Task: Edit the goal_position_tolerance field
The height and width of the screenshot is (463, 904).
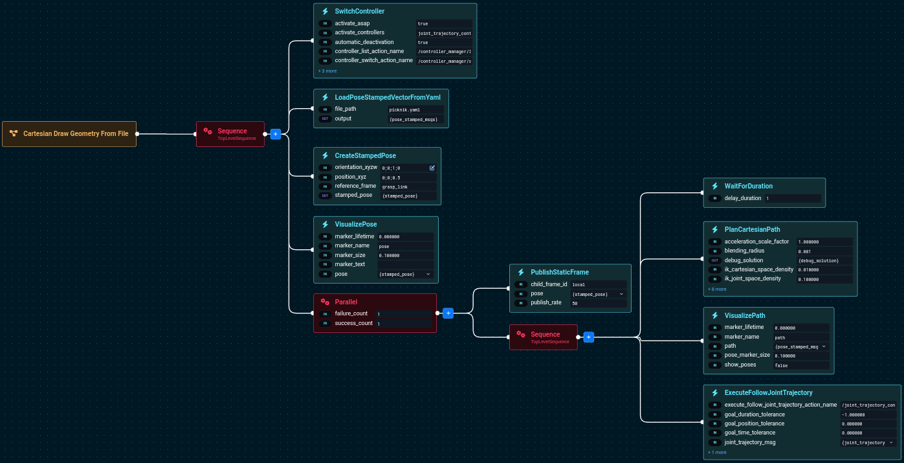Action: [868, 423]
